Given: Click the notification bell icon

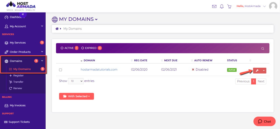Looking at the screenshot, I should pyautogui.click(x=222, y=6).
